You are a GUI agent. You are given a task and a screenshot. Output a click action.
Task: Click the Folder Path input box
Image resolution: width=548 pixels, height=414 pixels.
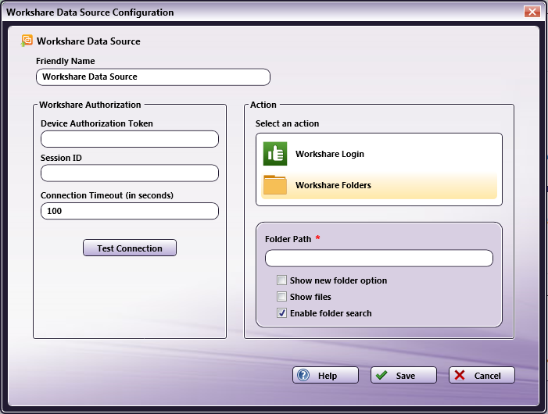(x=379, y=259)
